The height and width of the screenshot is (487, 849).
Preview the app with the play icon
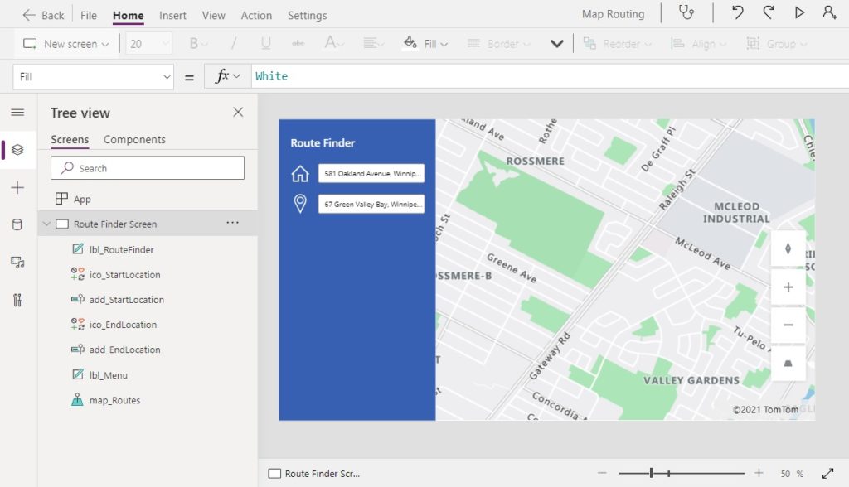(799, 12)
